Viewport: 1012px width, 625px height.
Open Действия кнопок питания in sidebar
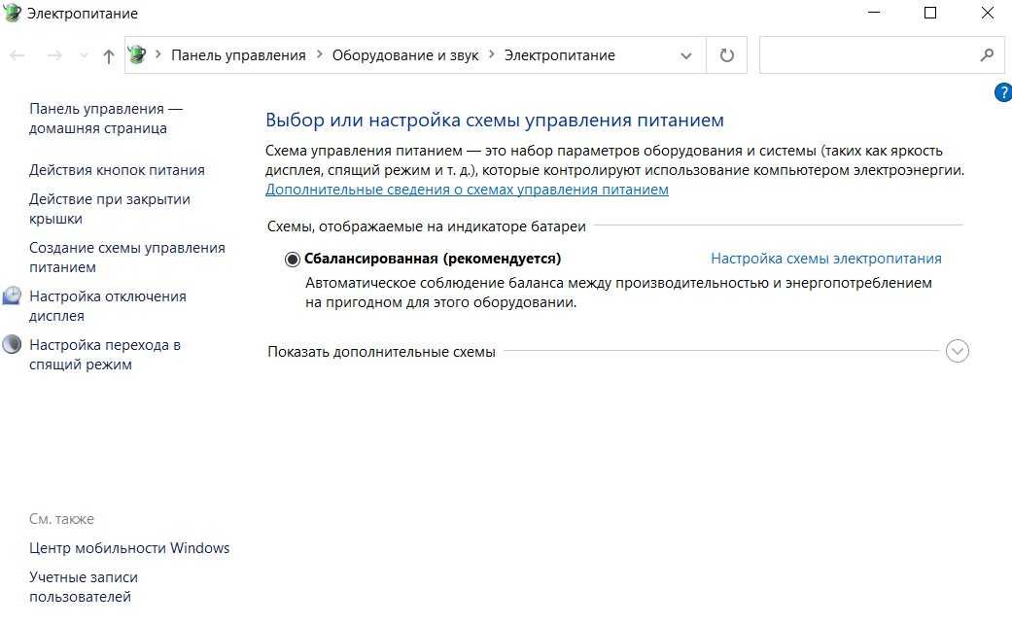tap(117, 170)
